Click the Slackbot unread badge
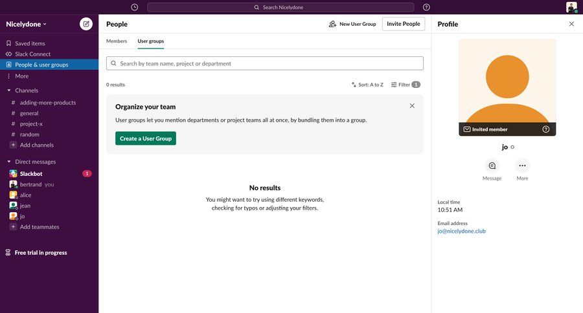 point(87,173)
